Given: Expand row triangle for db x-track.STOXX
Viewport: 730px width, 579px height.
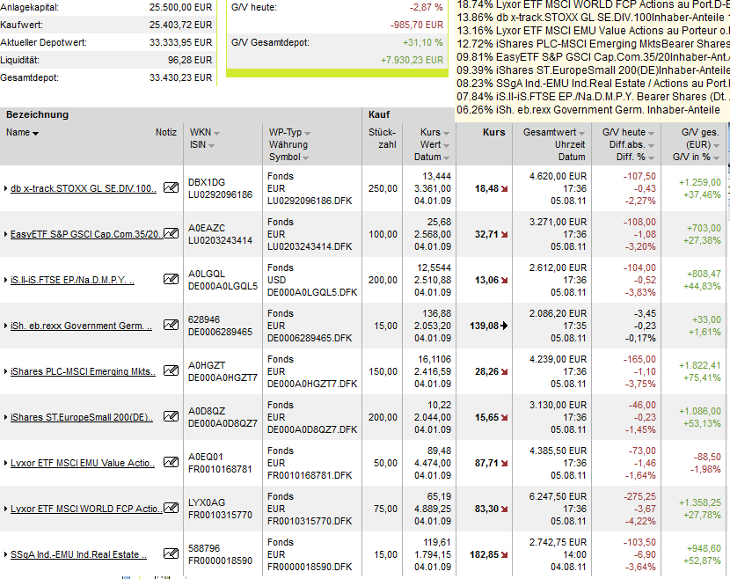Looking at the screenshot, I should [5, 188].
